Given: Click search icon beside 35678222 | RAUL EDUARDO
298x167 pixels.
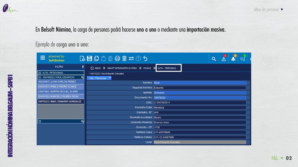Looking at the screenshot, I should pos(82,77).
